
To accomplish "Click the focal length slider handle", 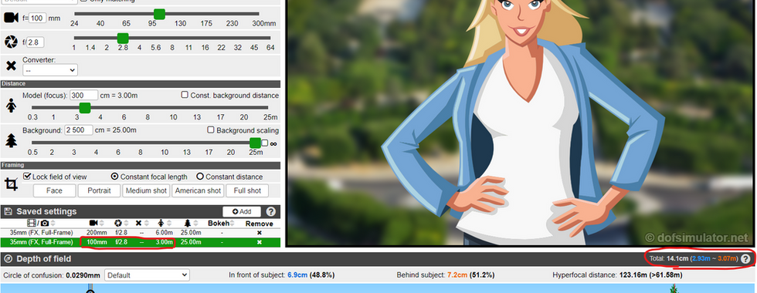I will pyautogui.click(x=159, y=14).
